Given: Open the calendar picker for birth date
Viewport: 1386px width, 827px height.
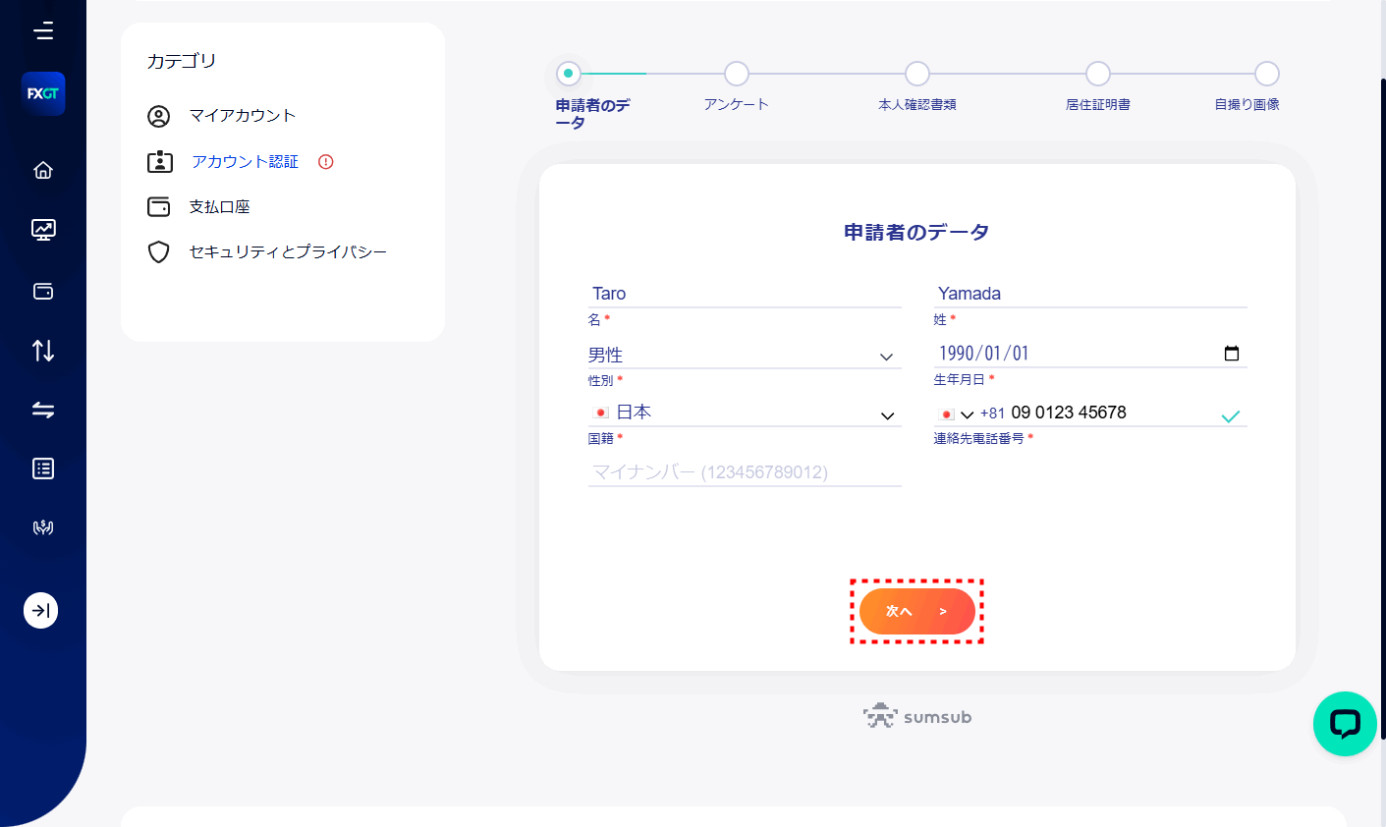Looking at the screenshot, I should tap(1232, 354).
